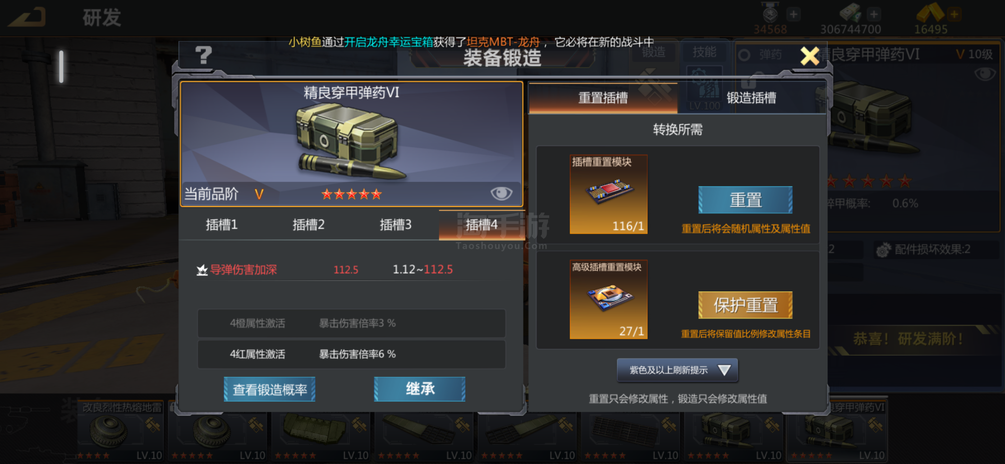
Task: Click the medal currency plus icon
Action: click(x=793, y=14)
